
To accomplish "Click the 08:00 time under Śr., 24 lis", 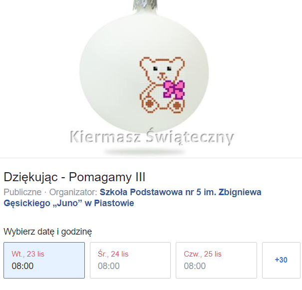I will [109, 266].
